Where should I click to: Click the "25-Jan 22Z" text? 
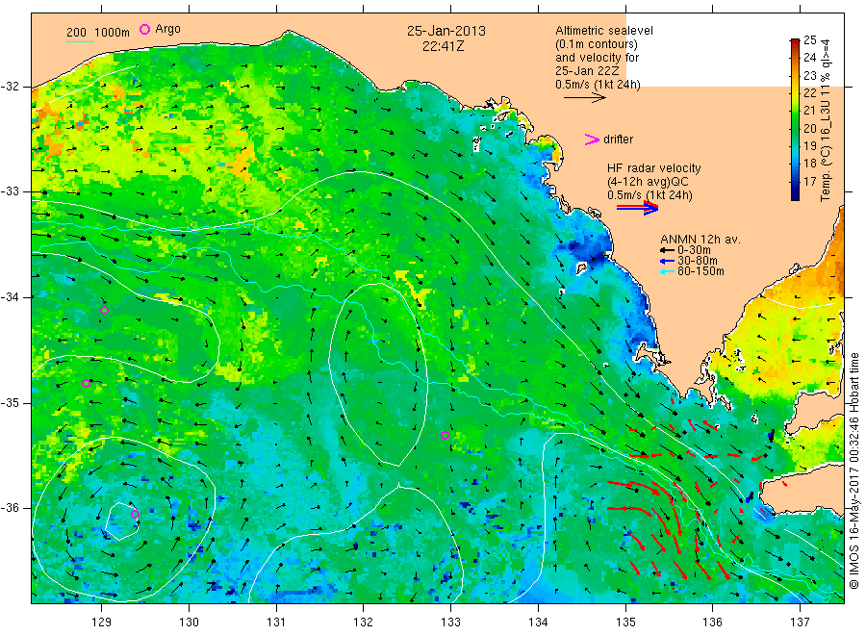click(587, 70)
